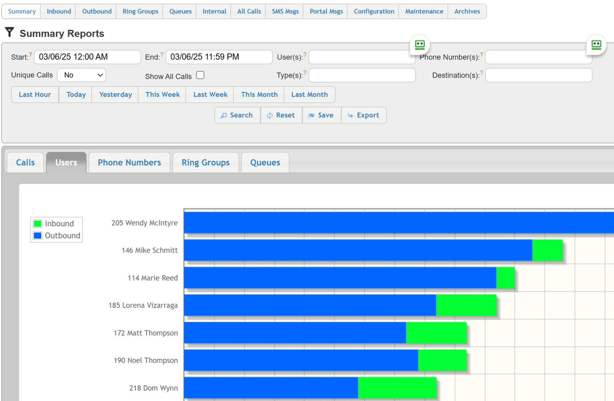614x401 pixels.
Task: Switch to the Calls chart tab
Action: [25, 163]
